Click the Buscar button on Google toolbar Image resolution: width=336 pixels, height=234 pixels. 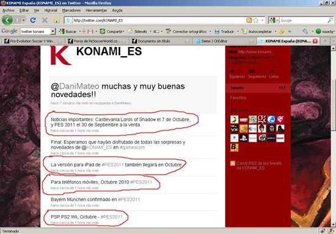68,32
